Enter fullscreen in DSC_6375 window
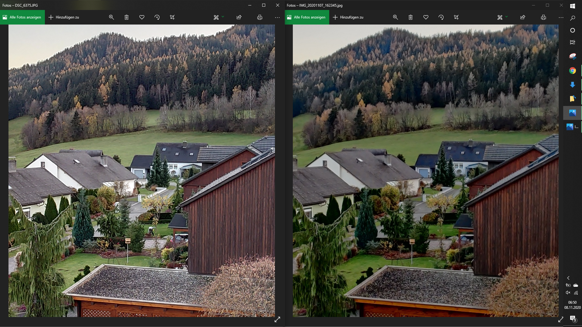Viewport: 582px width, 327px height. [277, 319]
